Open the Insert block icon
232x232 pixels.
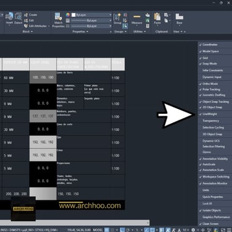click(x=9, y=17)
